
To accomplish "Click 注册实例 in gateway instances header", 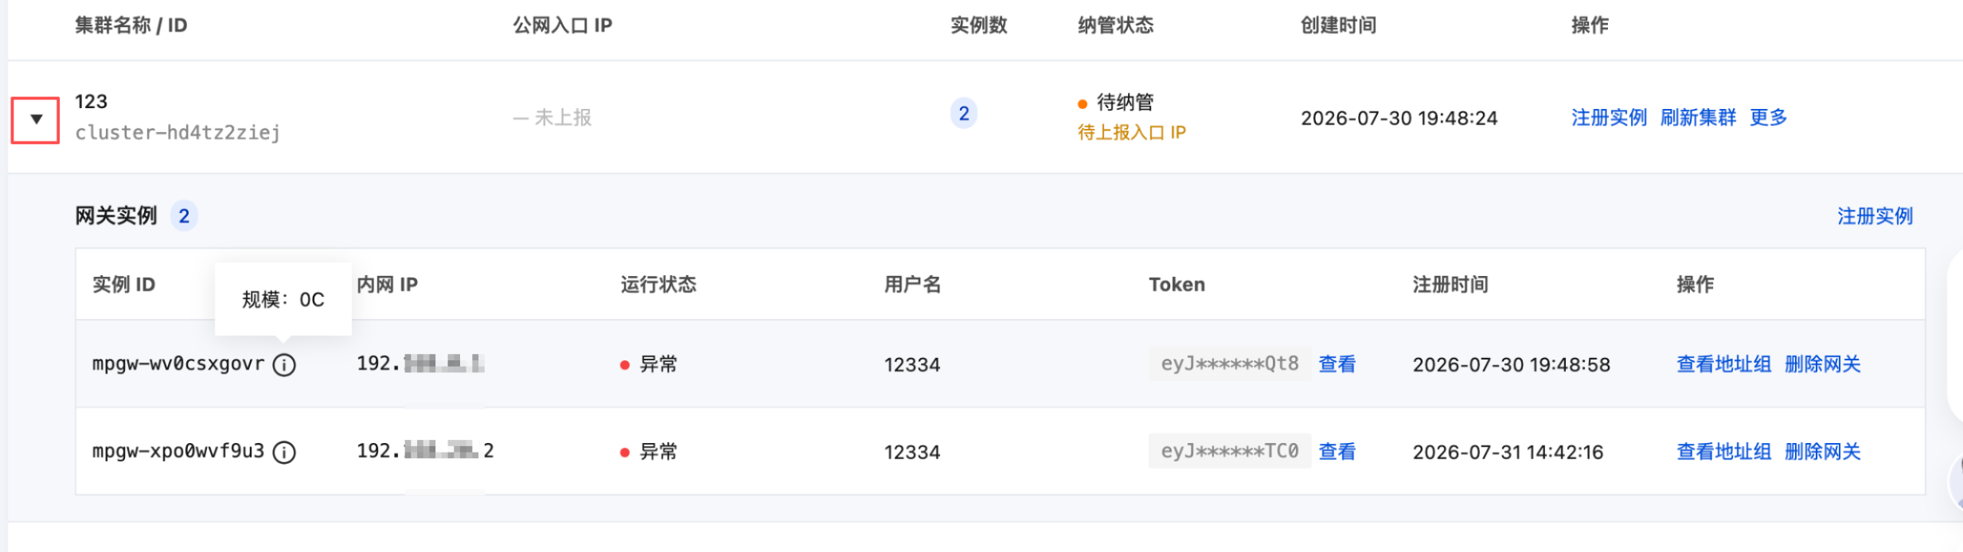I will [x=1875, y=216].
